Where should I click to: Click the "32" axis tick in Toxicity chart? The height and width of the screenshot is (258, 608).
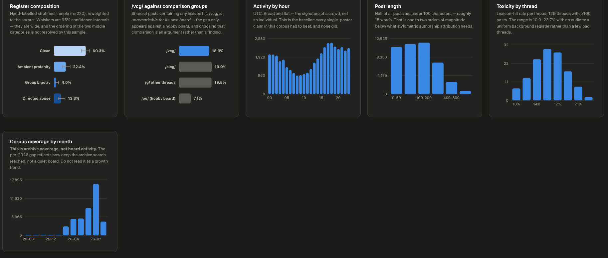pos(506,45)
